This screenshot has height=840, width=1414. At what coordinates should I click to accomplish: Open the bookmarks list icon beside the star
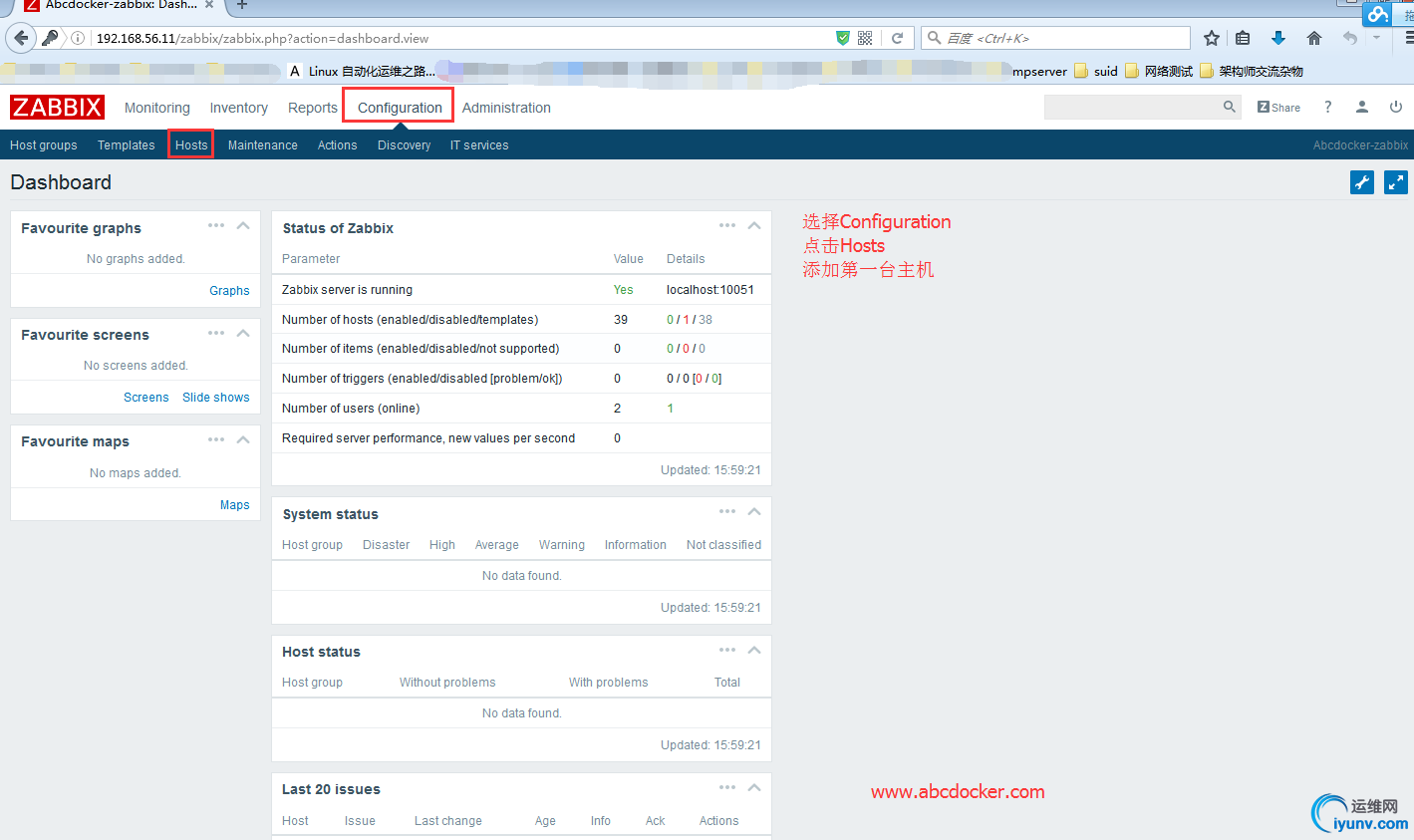click(1243, 38)
